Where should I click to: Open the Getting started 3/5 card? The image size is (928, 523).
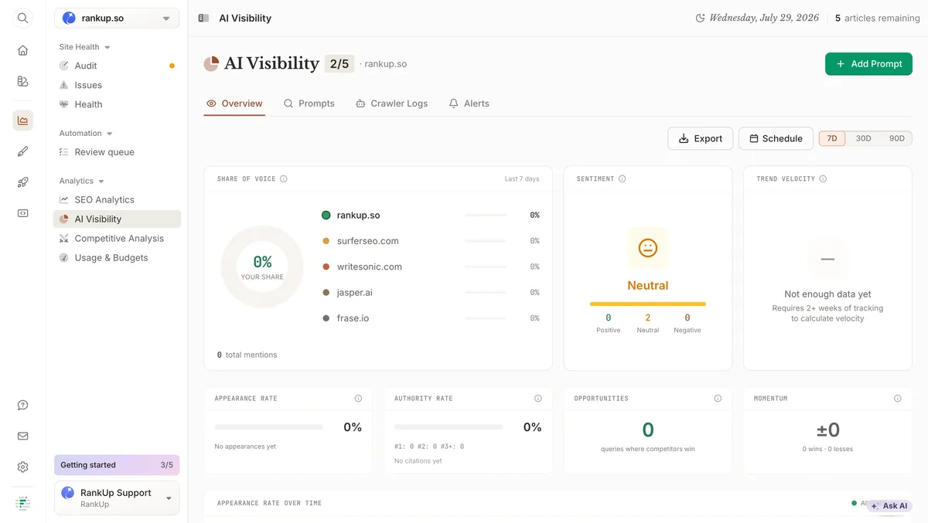click(117, 465)
